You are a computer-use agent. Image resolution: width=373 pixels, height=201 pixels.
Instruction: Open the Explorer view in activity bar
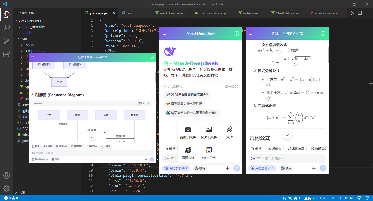point(7,15)
